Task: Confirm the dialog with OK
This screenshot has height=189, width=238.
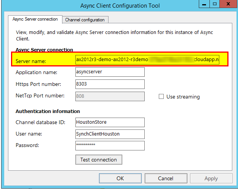Action: point(120,178)
